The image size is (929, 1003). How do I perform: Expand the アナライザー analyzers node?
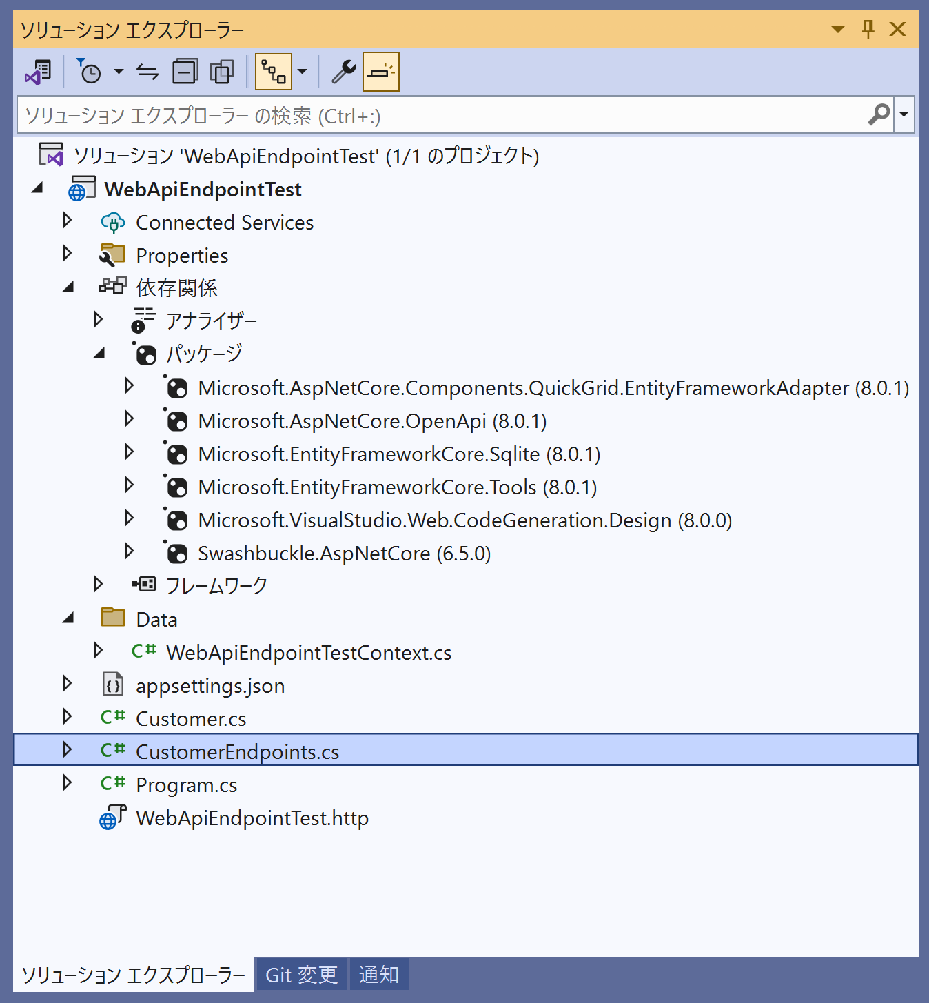pyautogui.click(x=98, y=319)
